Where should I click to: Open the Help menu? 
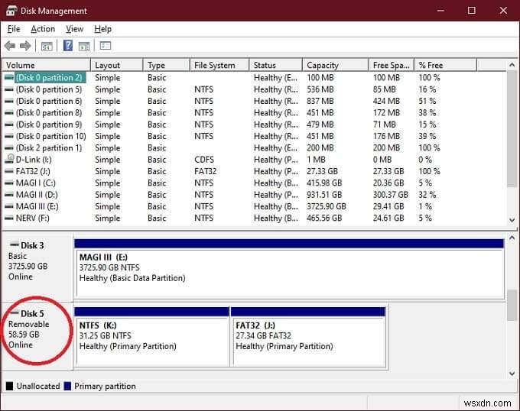point(102,29)
